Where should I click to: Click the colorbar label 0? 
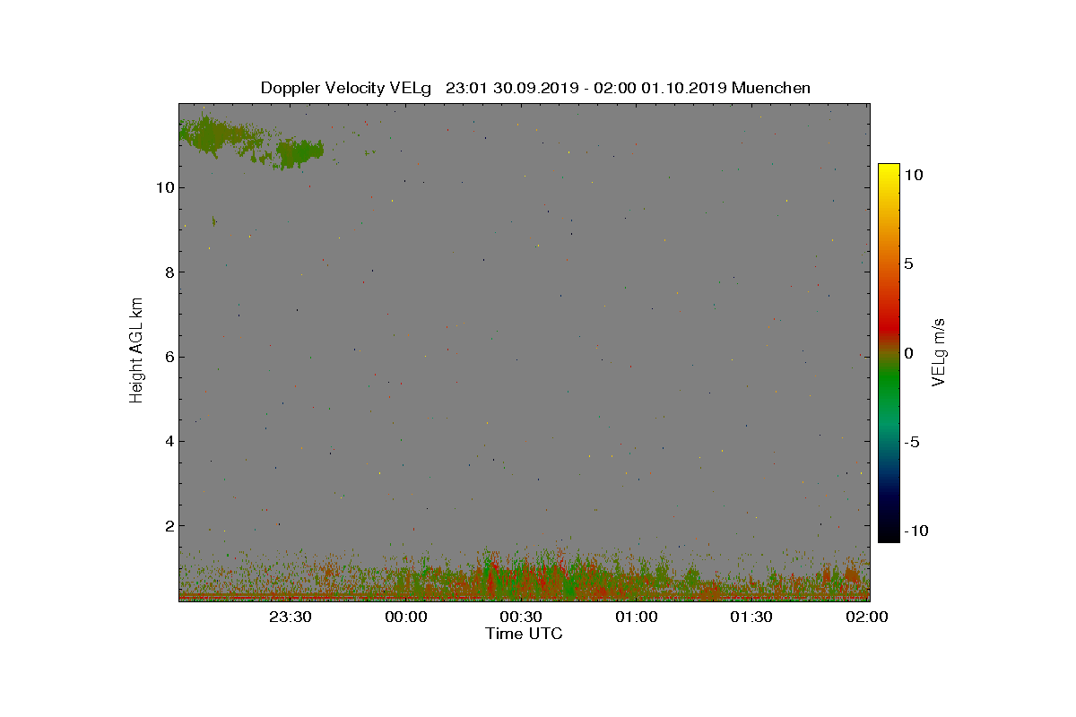coord(908,353)
